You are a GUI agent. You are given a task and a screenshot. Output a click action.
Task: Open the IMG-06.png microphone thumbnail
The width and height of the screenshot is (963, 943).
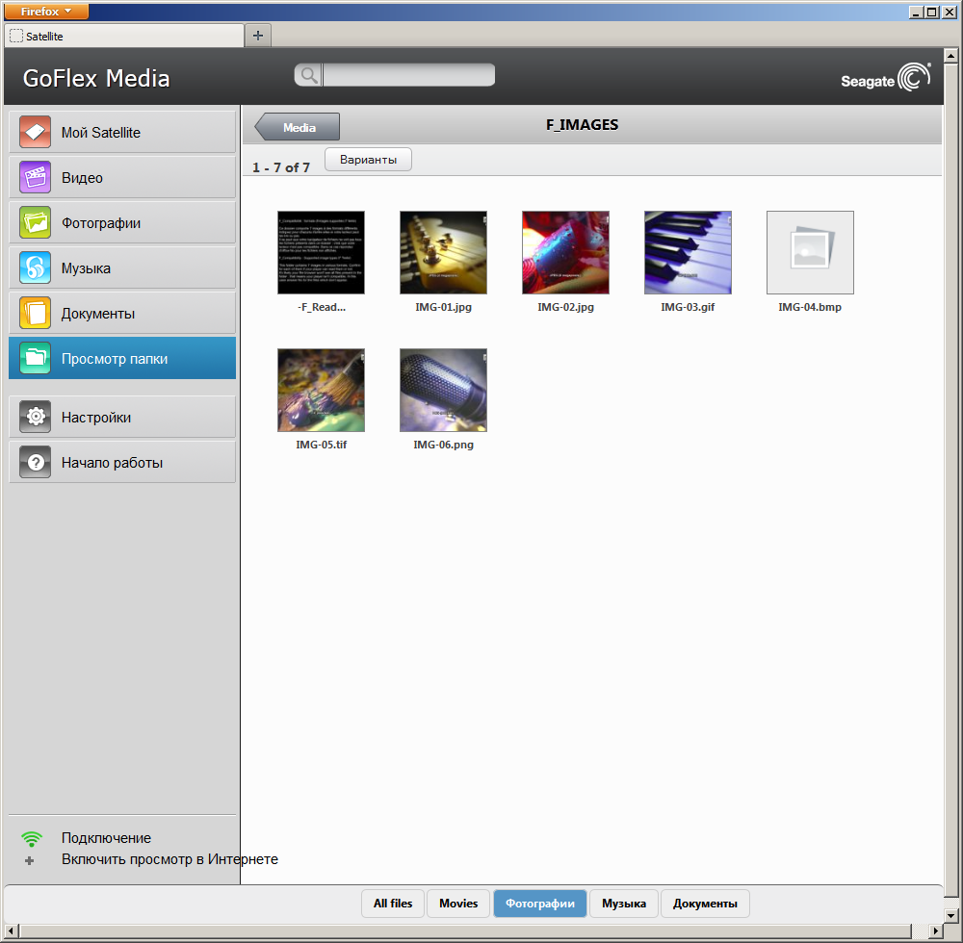point(443,391)
